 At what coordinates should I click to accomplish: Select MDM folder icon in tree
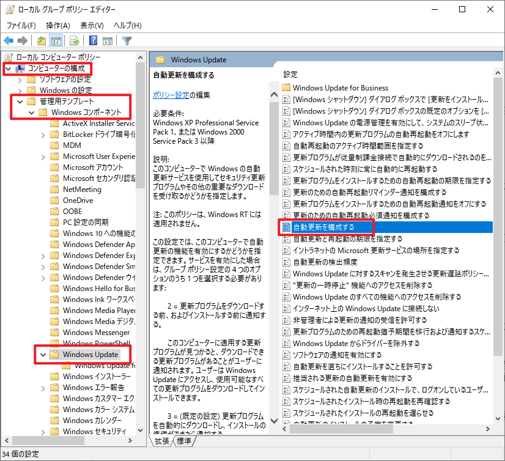pyautogui.click(x=54, y=146)
